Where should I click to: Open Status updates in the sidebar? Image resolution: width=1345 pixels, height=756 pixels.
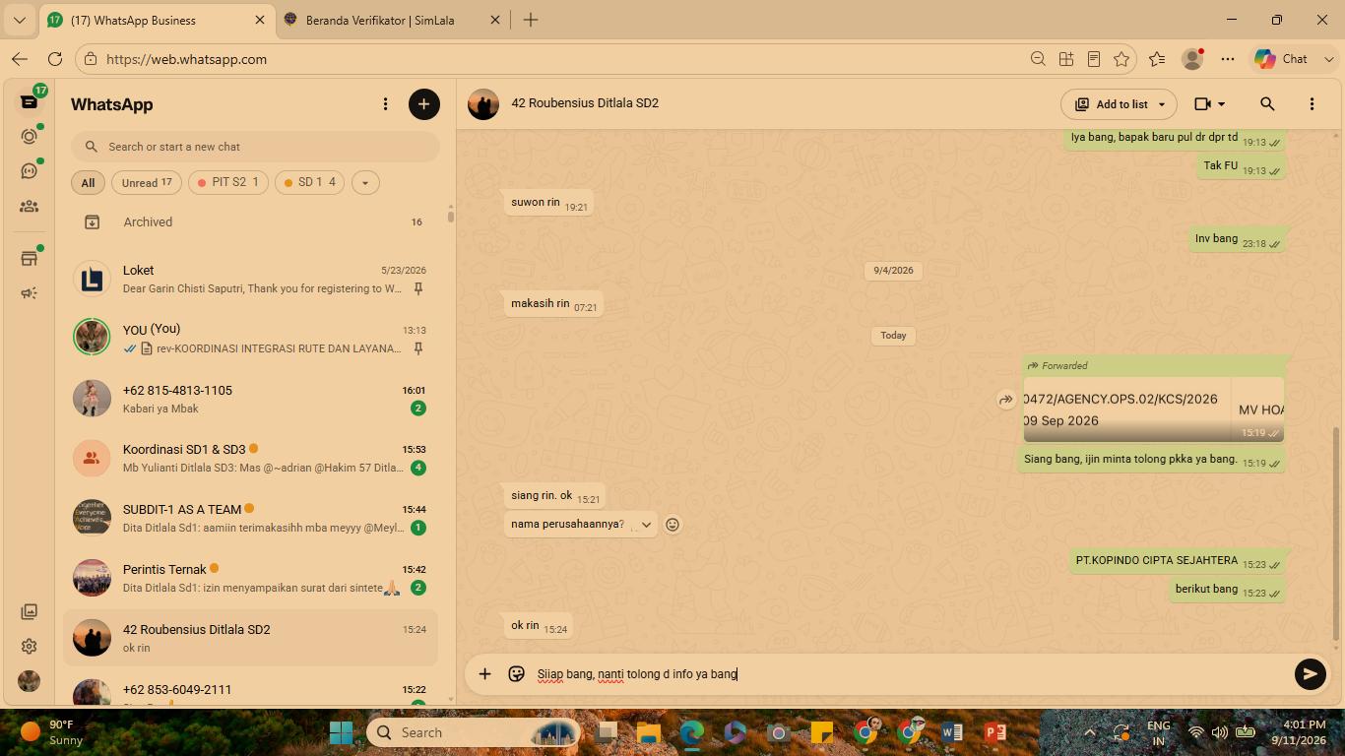coord(30,137)
